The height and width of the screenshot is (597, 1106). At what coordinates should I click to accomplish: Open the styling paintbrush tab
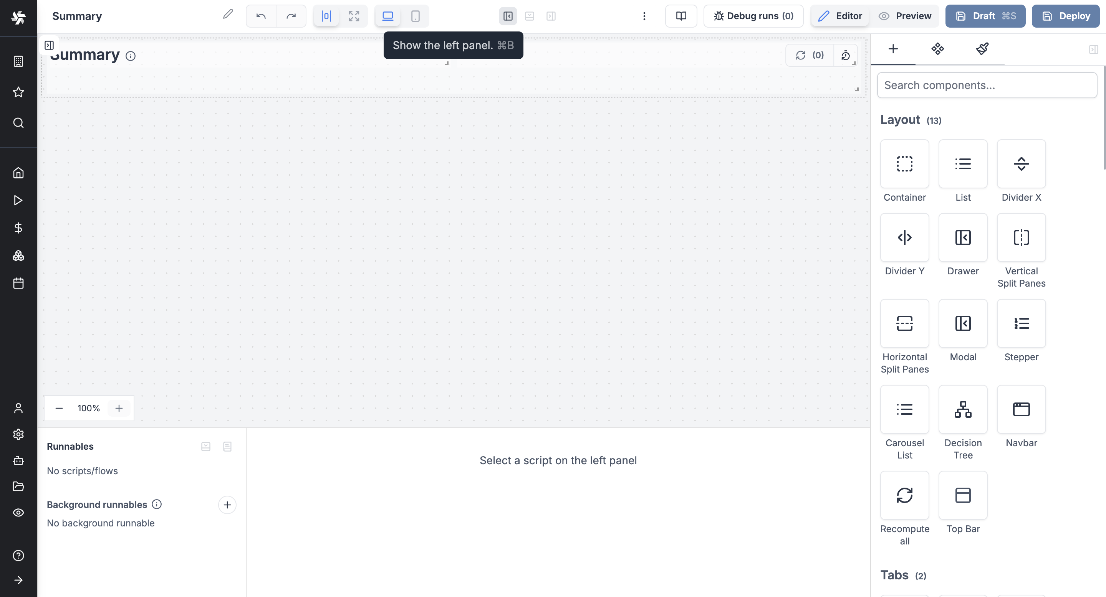click(982, 49)
